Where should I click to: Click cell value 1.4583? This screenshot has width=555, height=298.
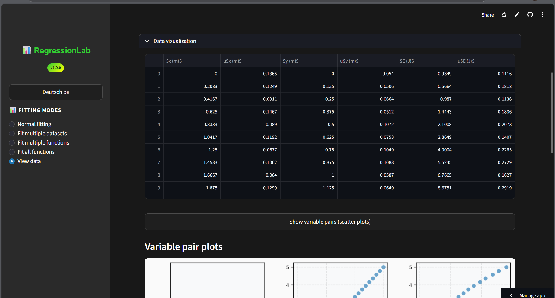click(x=192, y=163)
